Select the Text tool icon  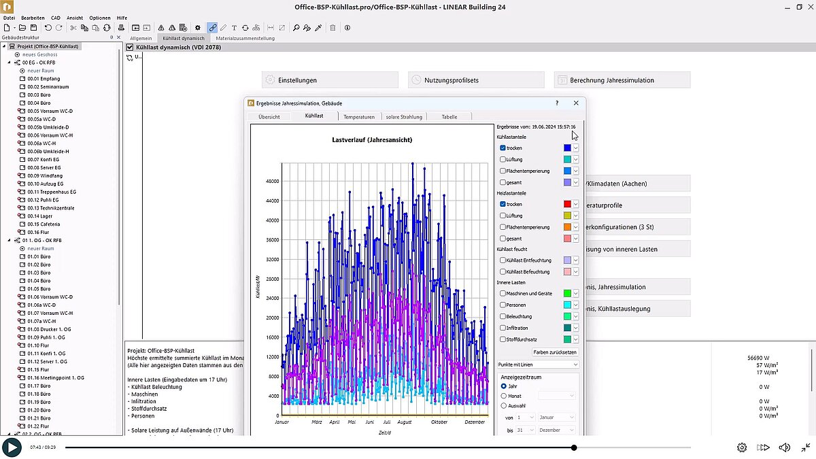coord(234,28)
